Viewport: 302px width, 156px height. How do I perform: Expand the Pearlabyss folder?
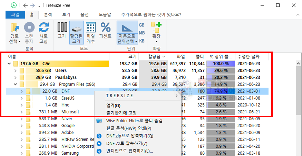click(16, 78)
